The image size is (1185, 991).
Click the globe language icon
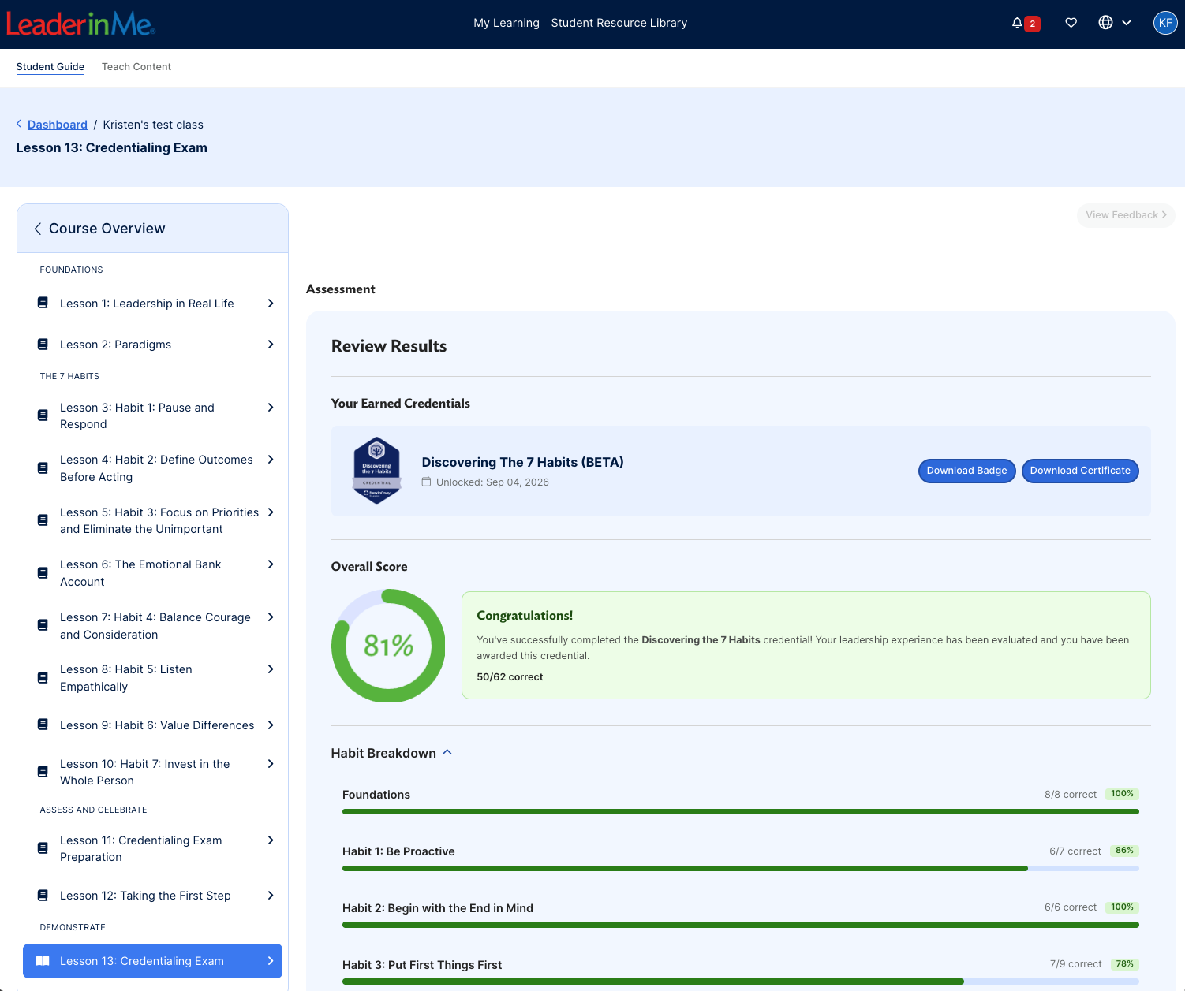click(1105, 23)
